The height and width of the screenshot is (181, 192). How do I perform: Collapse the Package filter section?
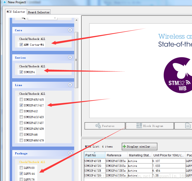70,153
